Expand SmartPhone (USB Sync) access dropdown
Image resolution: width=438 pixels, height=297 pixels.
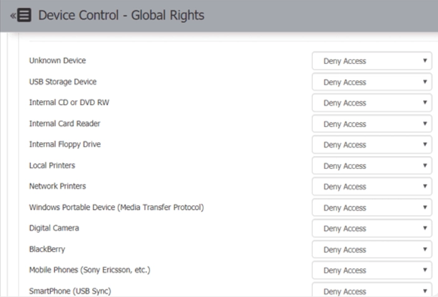point(372,290)
